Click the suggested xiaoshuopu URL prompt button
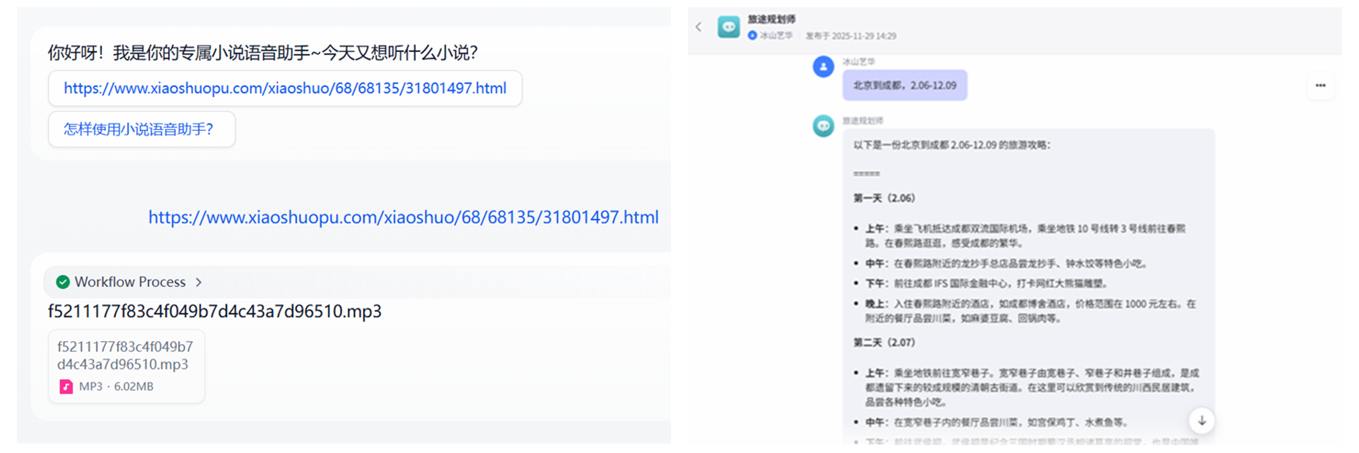1359x453 pixels. click(x=285, y=88)
